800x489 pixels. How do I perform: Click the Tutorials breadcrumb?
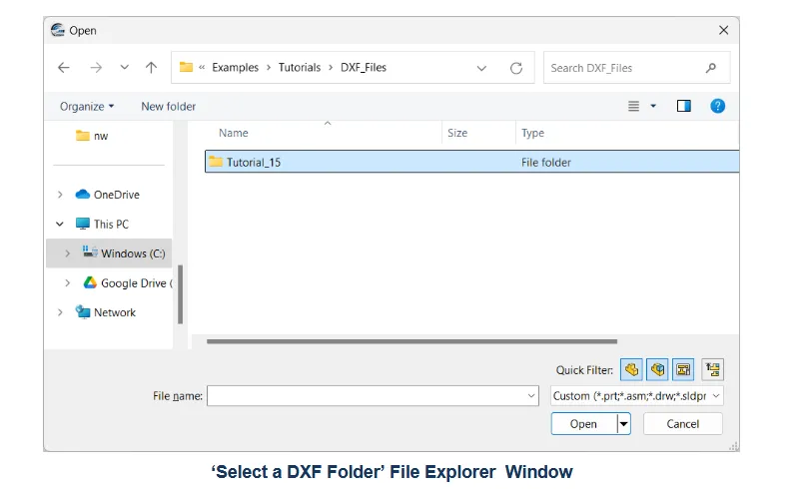pos(300,67)
